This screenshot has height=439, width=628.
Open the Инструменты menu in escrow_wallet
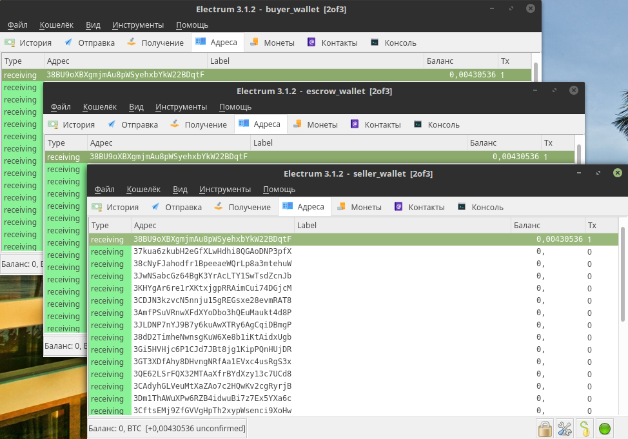tap(181, 107)
